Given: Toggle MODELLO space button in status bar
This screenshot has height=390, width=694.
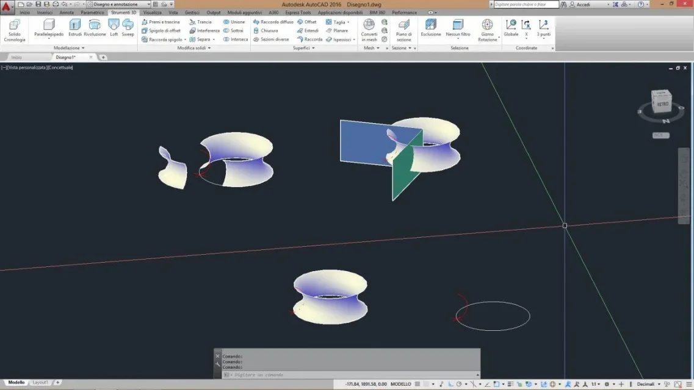Looking at the screenshot, I should [400, 384].
